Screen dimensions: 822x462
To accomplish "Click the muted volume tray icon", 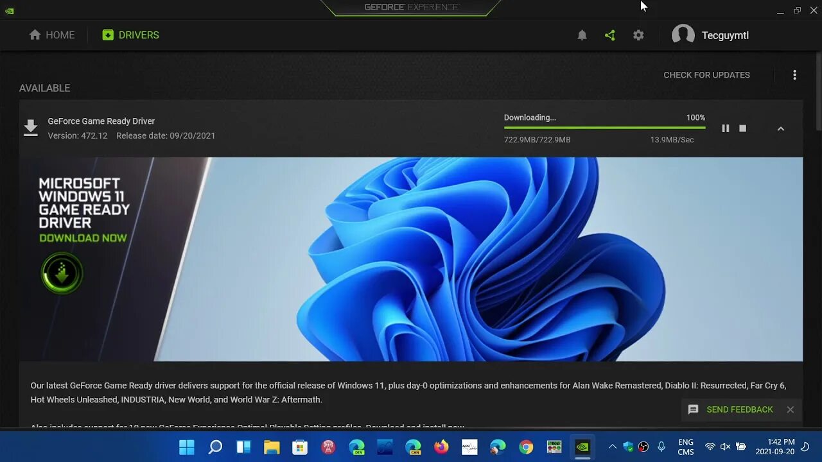I will [x=725, y=447].
